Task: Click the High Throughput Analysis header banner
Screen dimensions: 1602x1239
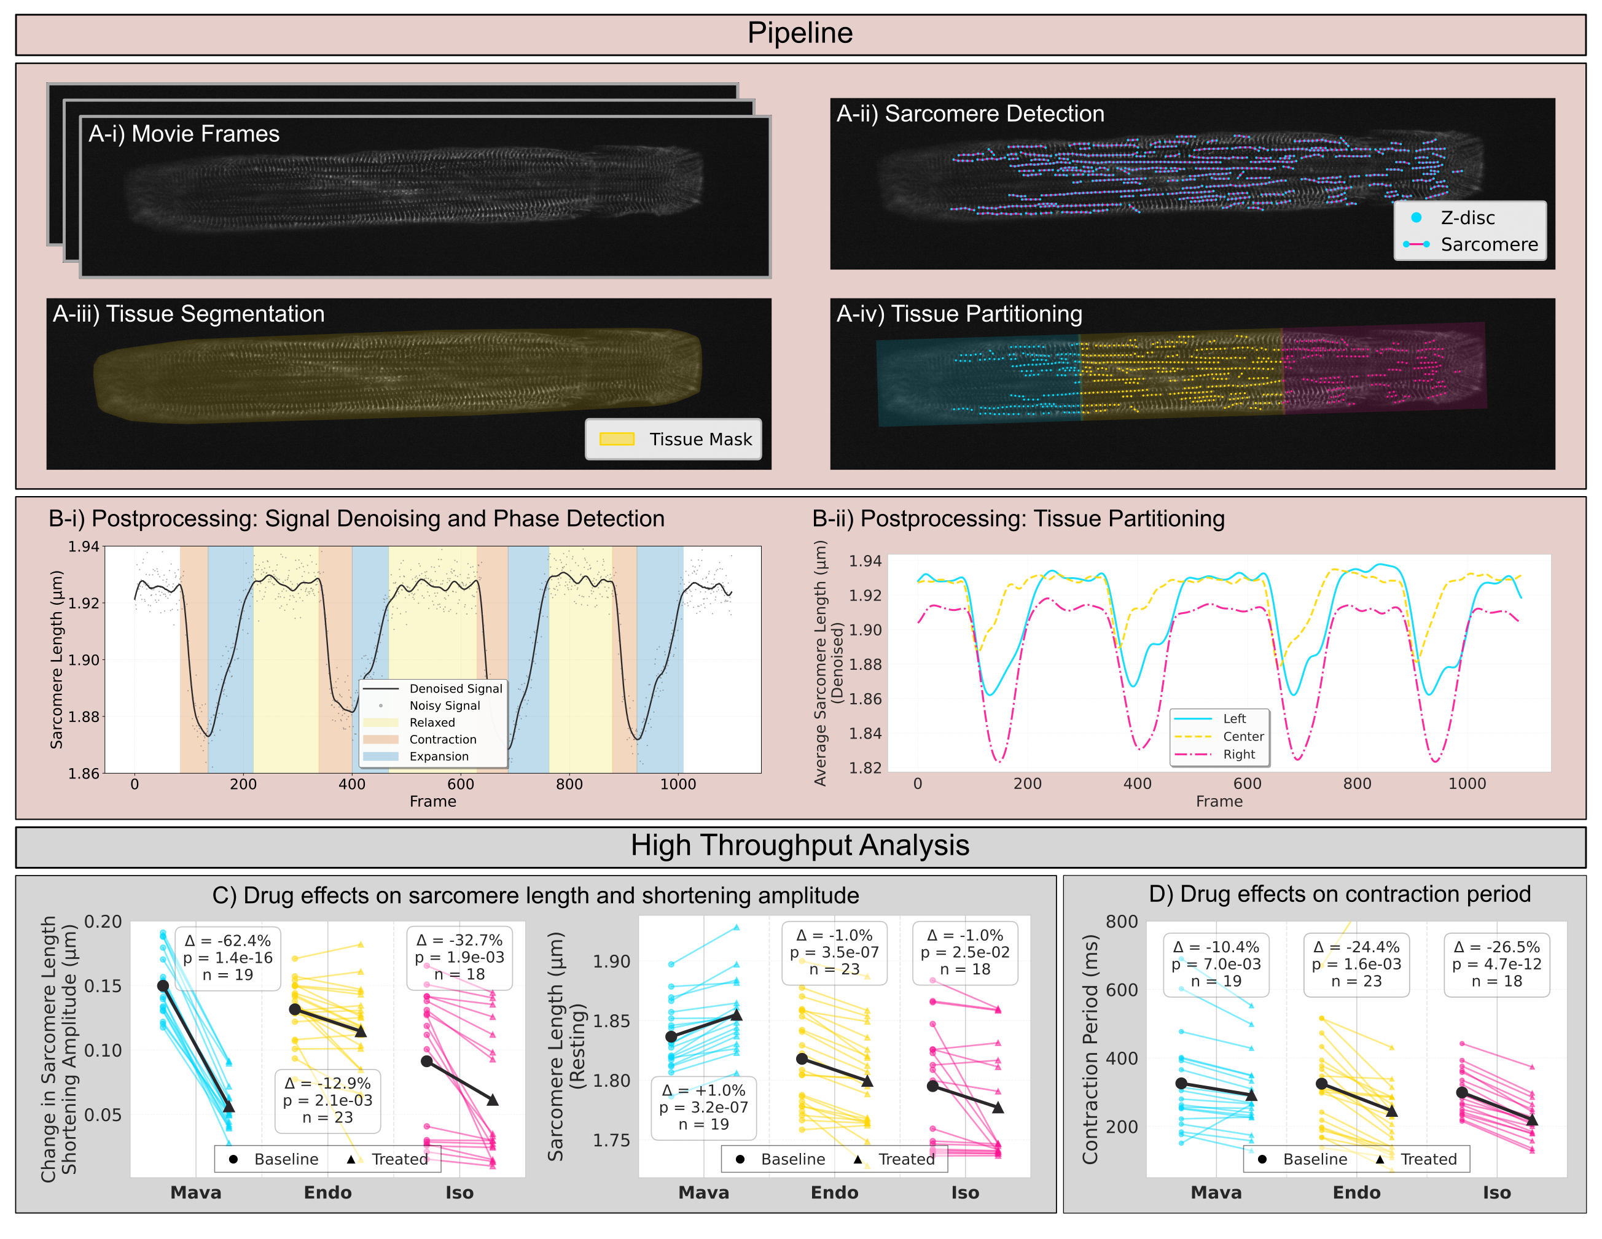Action: [x=800, y=846]
